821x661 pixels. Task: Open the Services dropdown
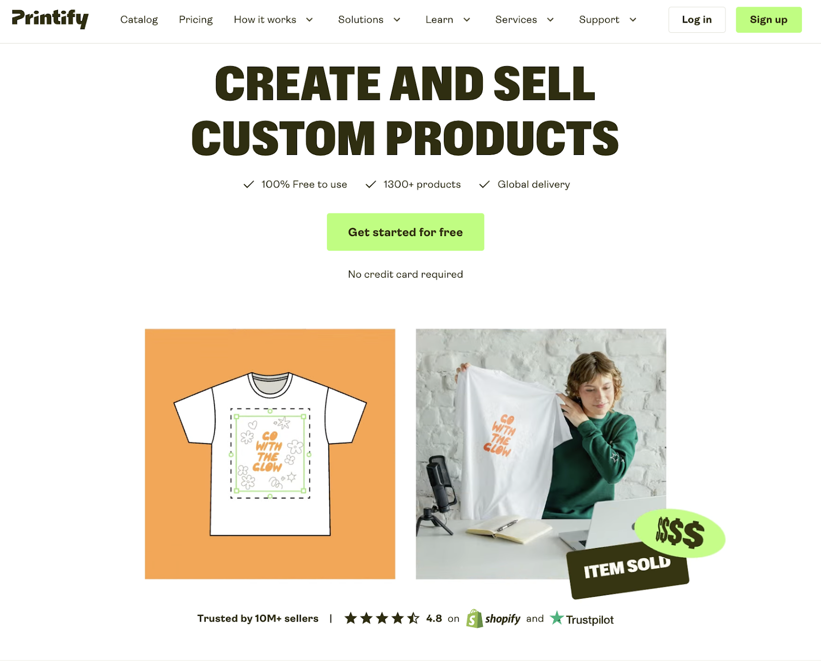coord(524,20)
